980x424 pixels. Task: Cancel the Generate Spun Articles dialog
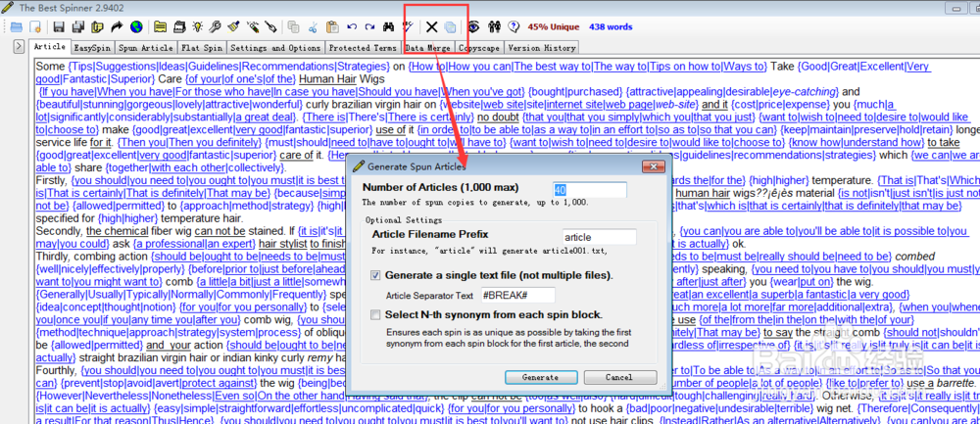[x=619, y=377]
